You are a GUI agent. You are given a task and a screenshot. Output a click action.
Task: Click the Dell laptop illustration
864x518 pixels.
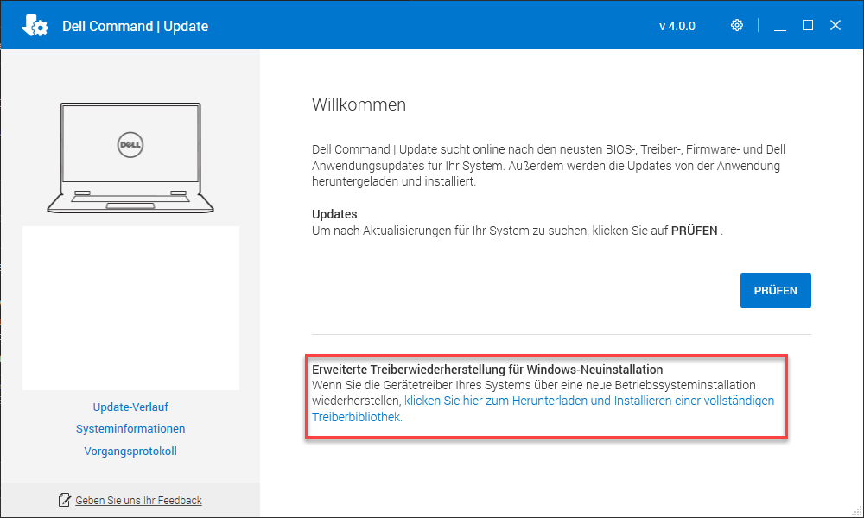(130, 158)
